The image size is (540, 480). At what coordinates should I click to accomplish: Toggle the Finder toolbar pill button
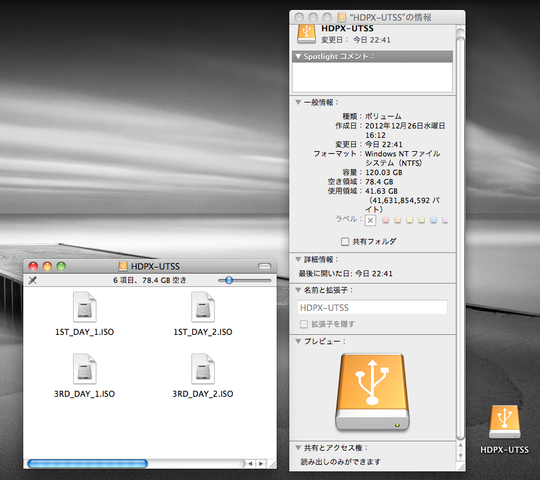click(x=265, y=266)
